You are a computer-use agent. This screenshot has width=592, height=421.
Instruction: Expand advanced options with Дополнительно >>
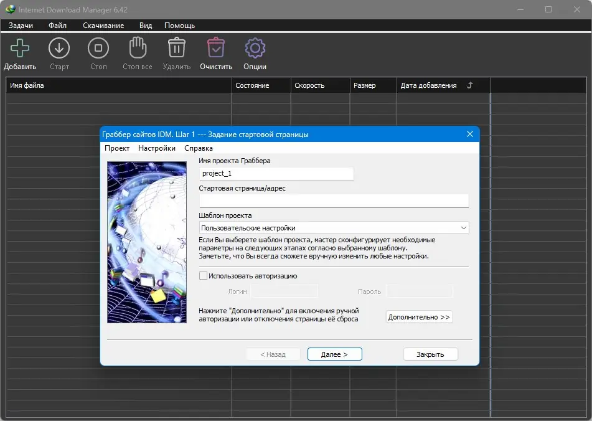point(419,317)
